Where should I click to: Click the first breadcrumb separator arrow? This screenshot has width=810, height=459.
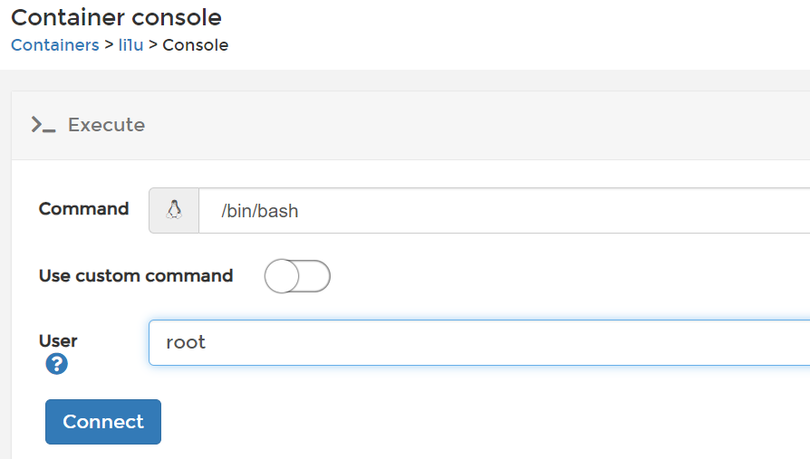(x=109, y=44)
